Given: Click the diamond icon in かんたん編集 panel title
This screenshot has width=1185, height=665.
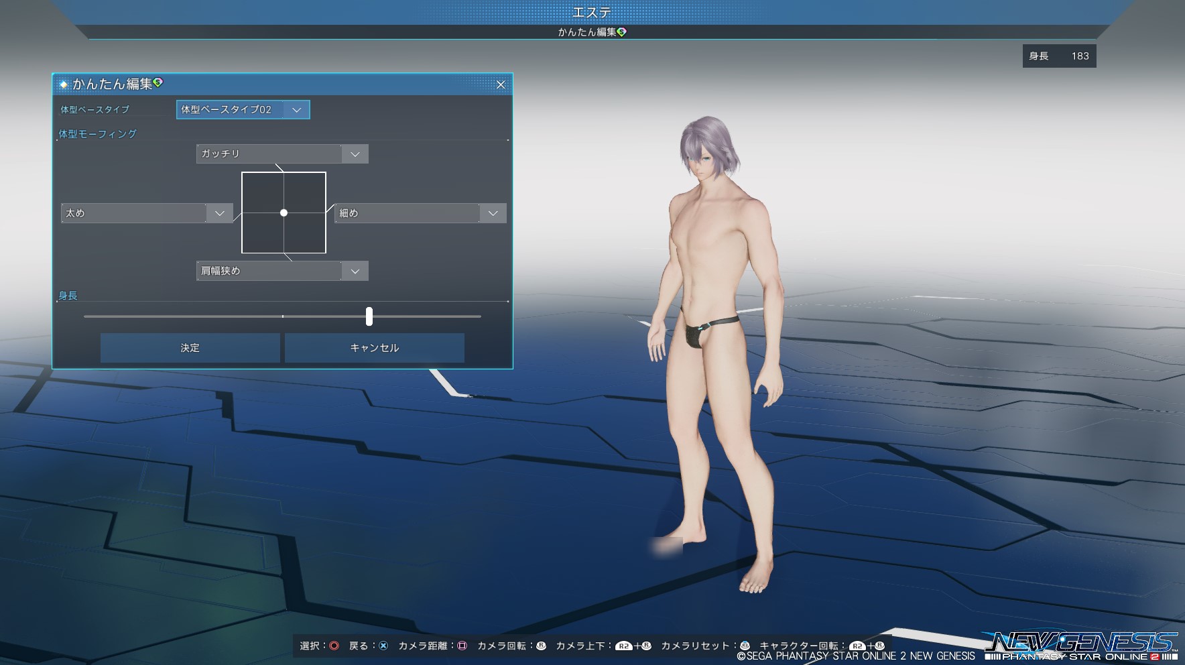Looking at the screenshot, I should [x=64, y=84].
